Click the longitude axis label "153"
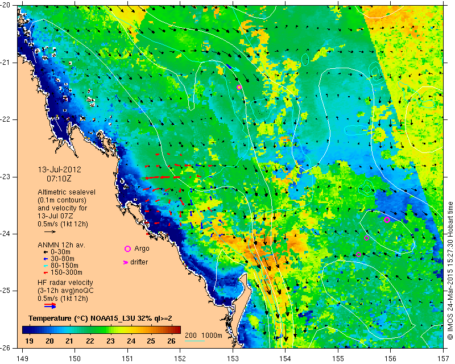This screenshot has width=455, height=364. (233, 358)
